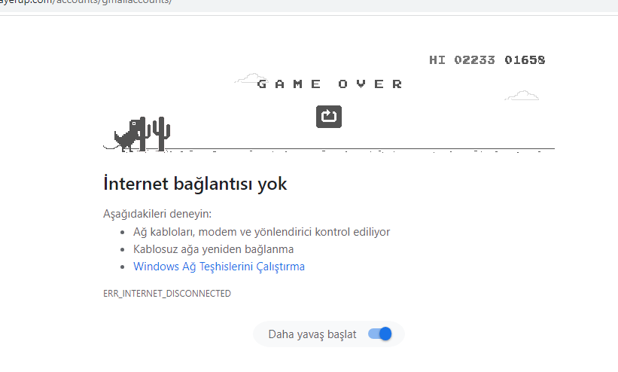Click the 'İnternet bağlantısı yok' heading
This screenshot has height=372, width=618.
tap(195, 184)
